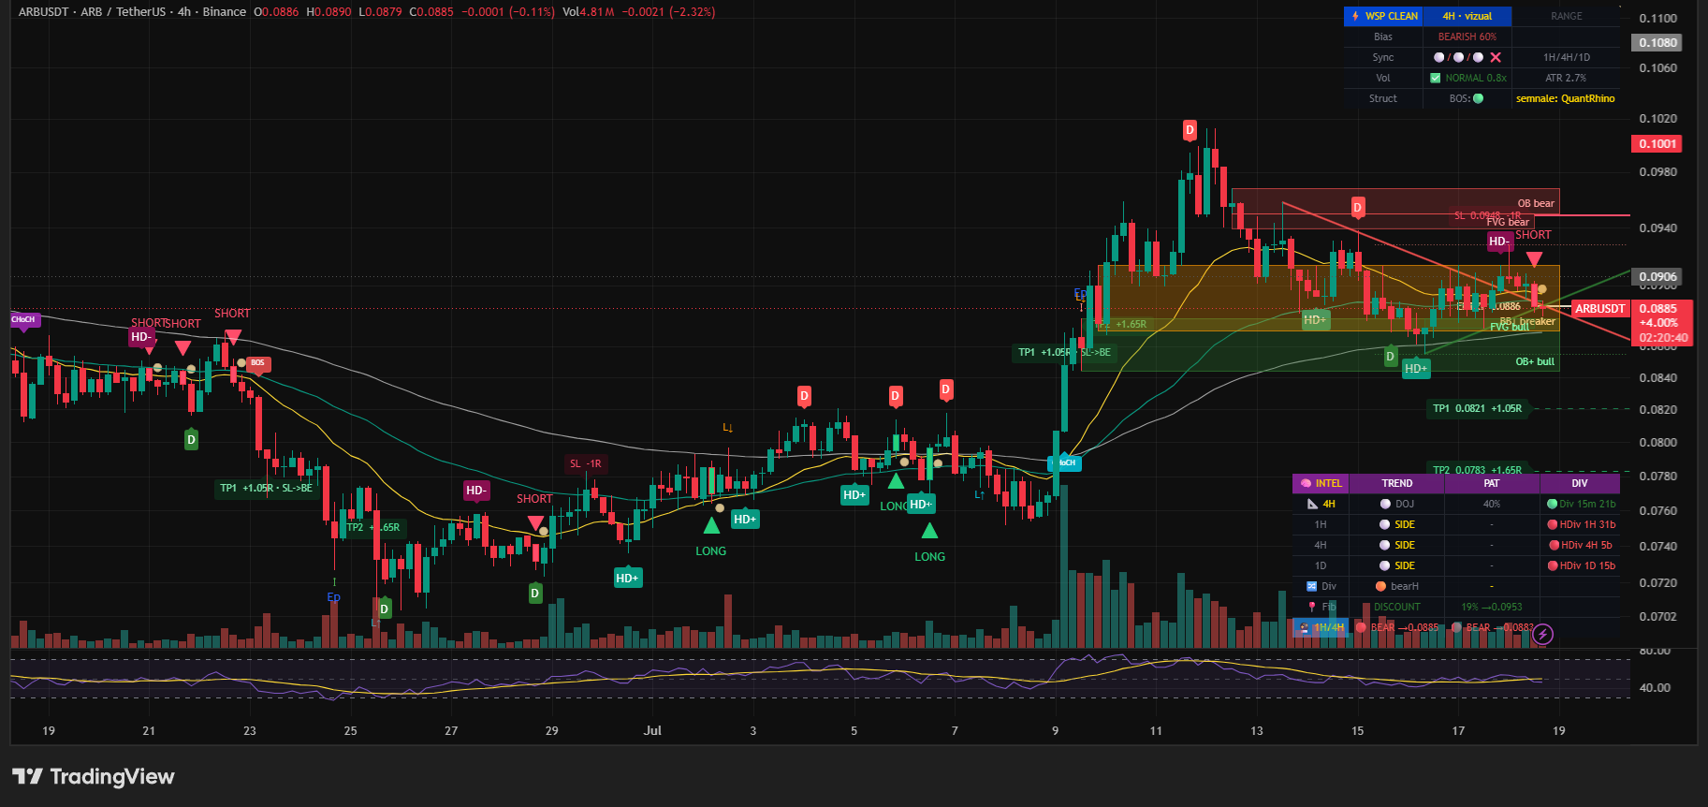Click the red X icon in Sync row
Screen dimensions: 1708x807
pyautogui.click(x=1495, y=58)
